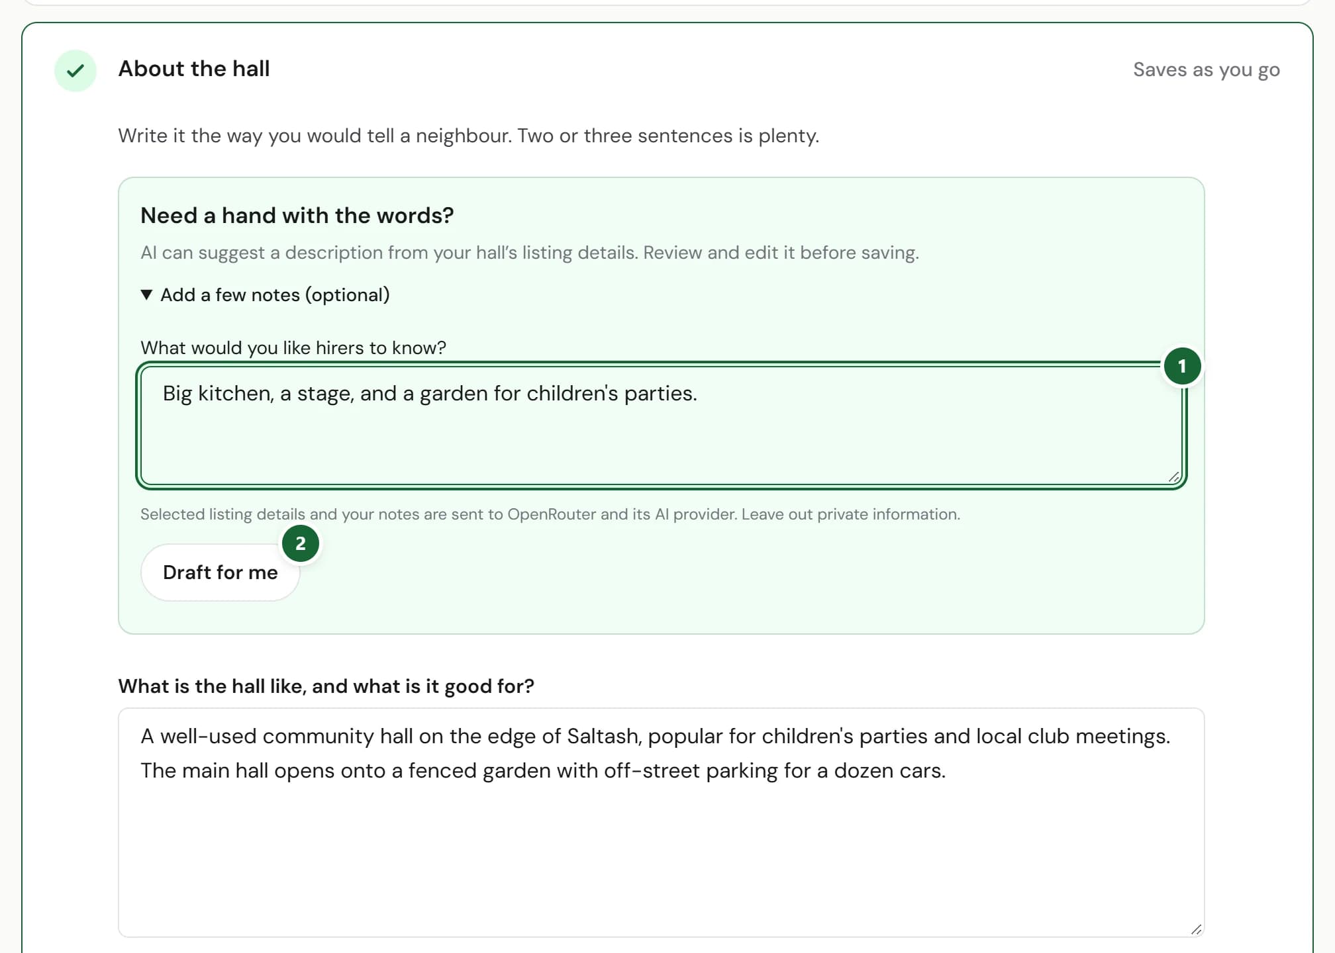
Task: Click the hall description textarea resize handle
Action: tap(1196, 929)
